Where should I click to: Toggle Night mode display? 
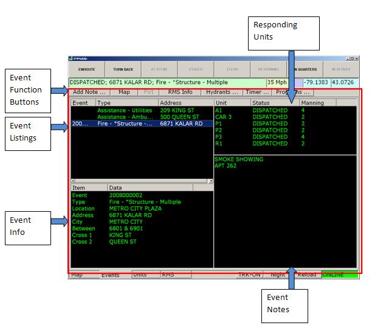(x=278, y=275)
